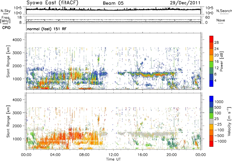The image size is (232, 161).
Task: Click the "60" Nave axis tick label
Action: pyautogui.click(x=207, y=17)
